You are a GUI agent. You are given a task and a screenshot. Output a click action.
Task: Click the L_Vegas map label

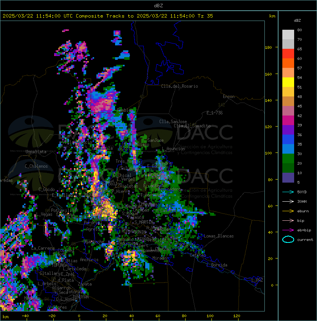pyautogui.click(x=44, y=214)
